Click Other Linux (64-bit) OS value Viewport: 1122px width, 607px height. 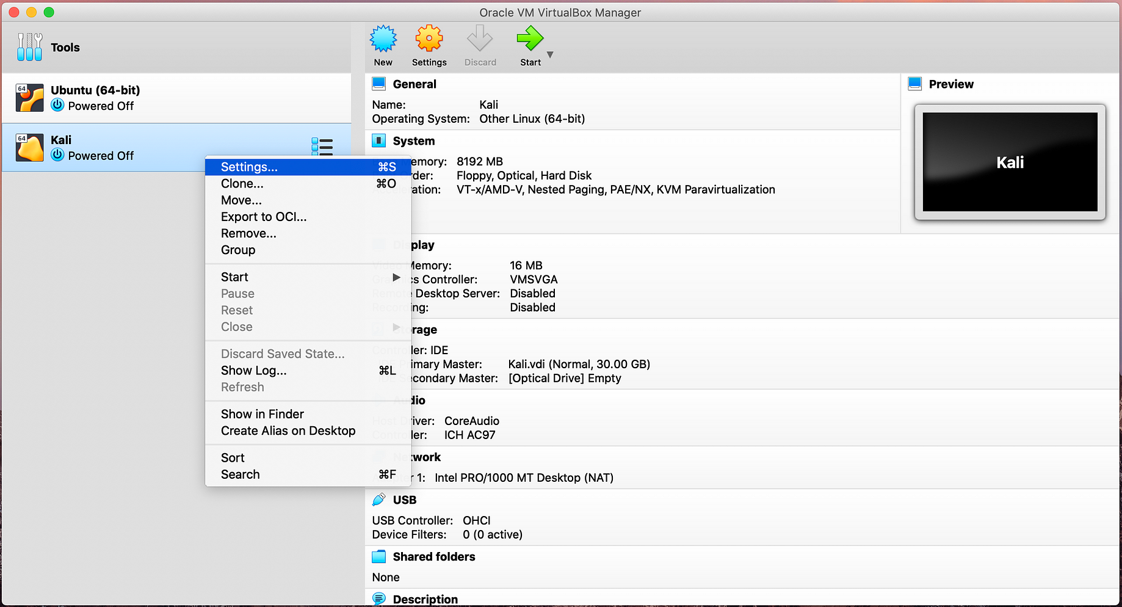click(532, 119)
